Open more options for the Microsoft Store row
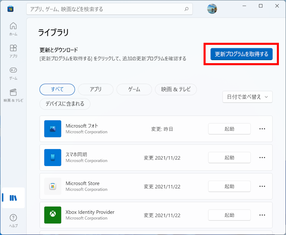286x235 pixels. (262, 186)
